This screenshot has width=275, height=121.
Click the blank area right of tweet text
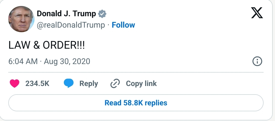171,46
